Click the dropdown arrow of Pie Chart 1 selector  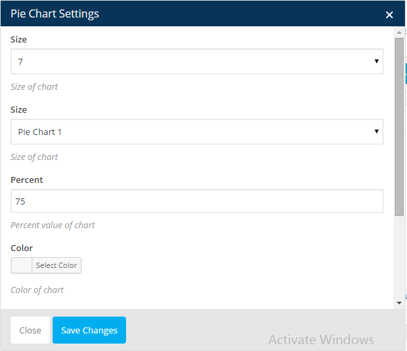click(x=377, y=132)
